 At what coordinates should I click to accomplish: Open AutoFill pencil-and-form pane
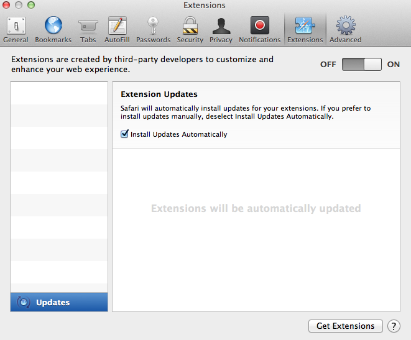pos(117,30)
